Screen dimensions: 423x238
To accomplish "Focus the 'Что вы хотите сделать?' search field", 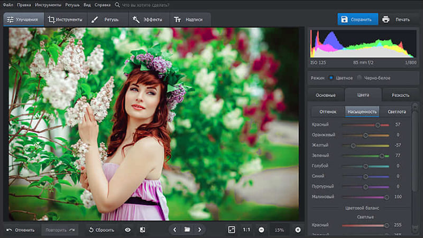I will click(x=145, y=5).
